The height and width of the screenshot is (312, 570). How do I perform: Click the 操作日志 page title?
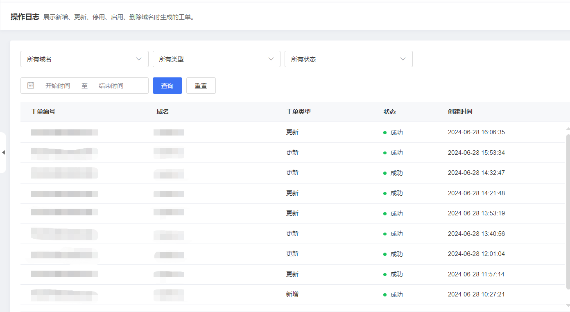click(25, 17)
